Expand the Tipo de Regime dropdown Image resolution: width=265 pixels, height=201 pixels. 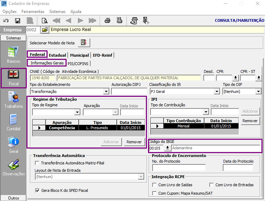(77, 112)
